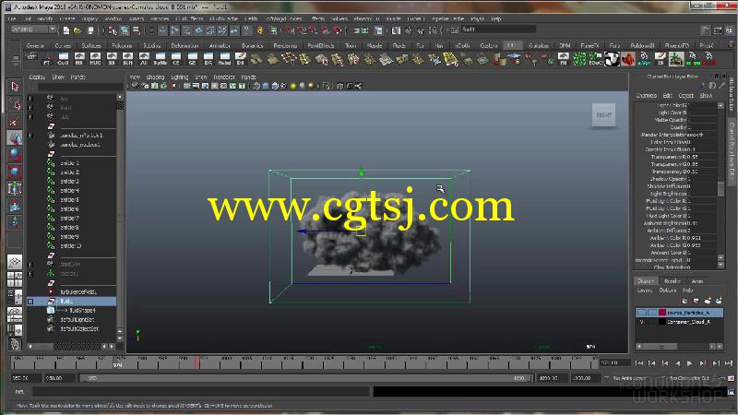The image size is (738, 415).
Task: Click the Save Scene icon
Action: point(90,30)
